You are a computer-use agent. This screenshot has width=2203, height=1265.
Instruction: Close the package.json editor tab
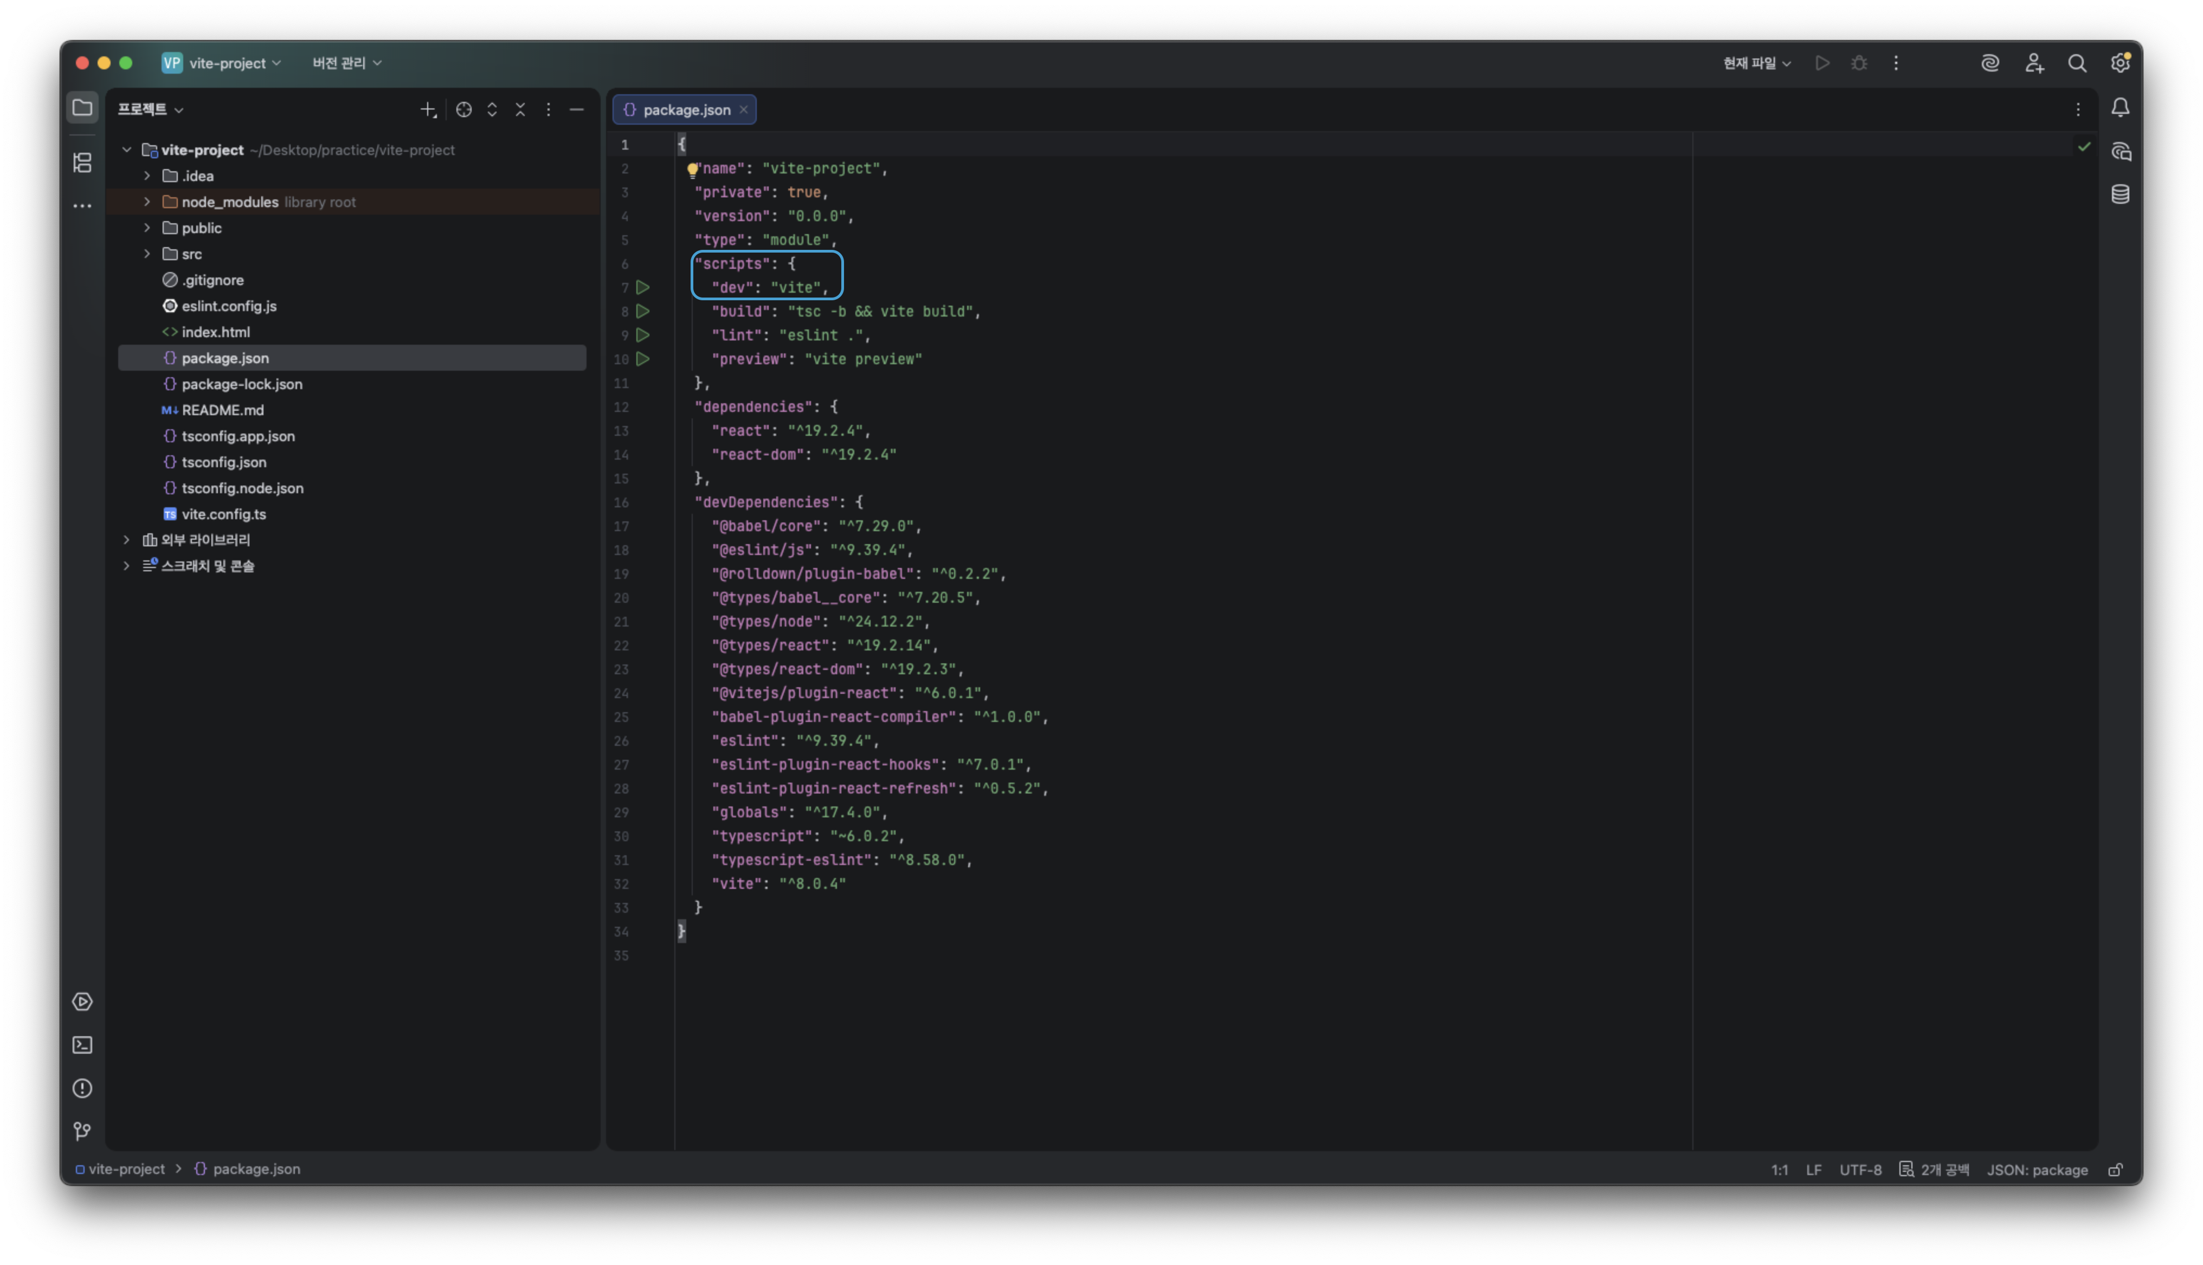click(744, 109)
